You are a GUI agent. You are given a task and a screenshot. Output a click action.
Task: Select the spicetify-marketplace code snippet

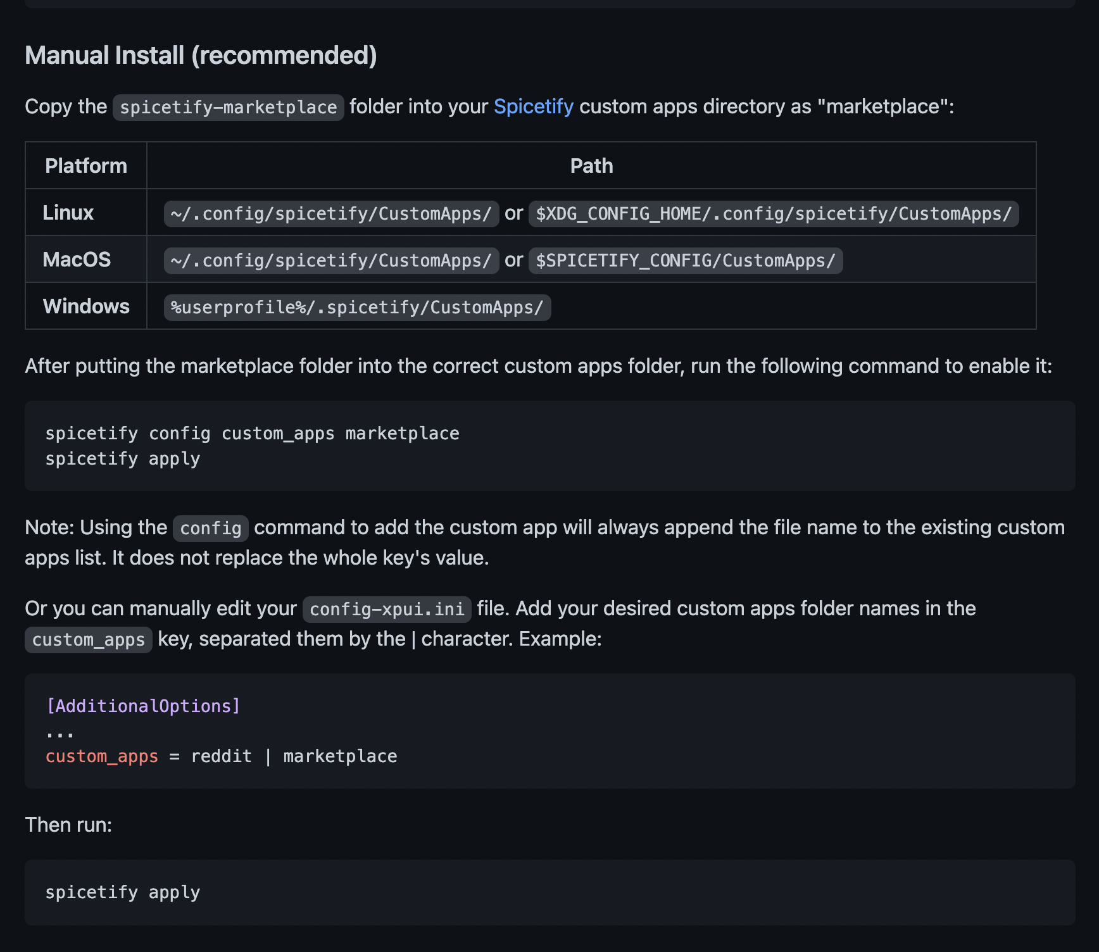click(x=228, y=107)
